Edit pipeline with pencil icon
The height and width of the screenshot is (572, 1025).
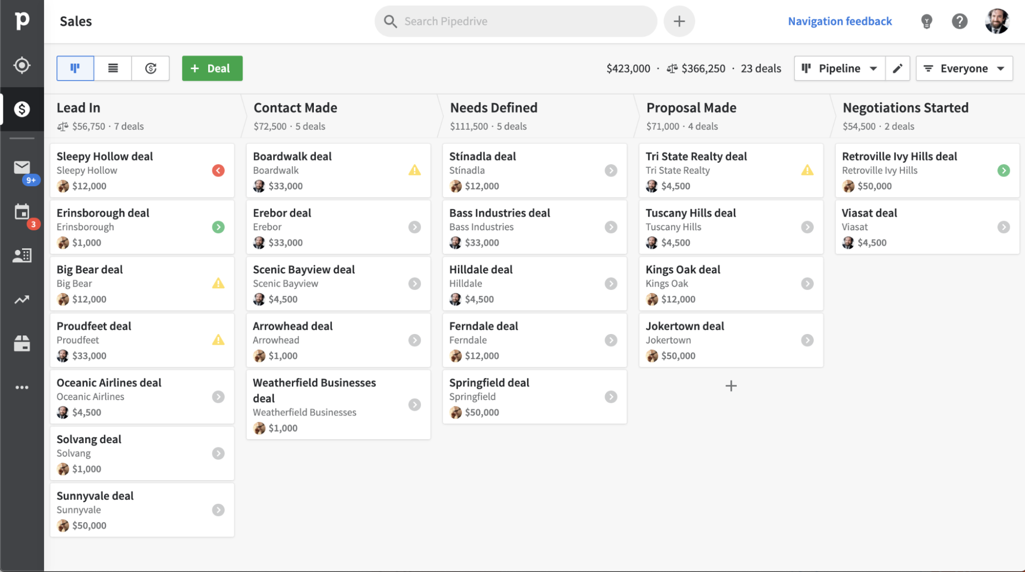pyautogui.click(x=897, y=68)
